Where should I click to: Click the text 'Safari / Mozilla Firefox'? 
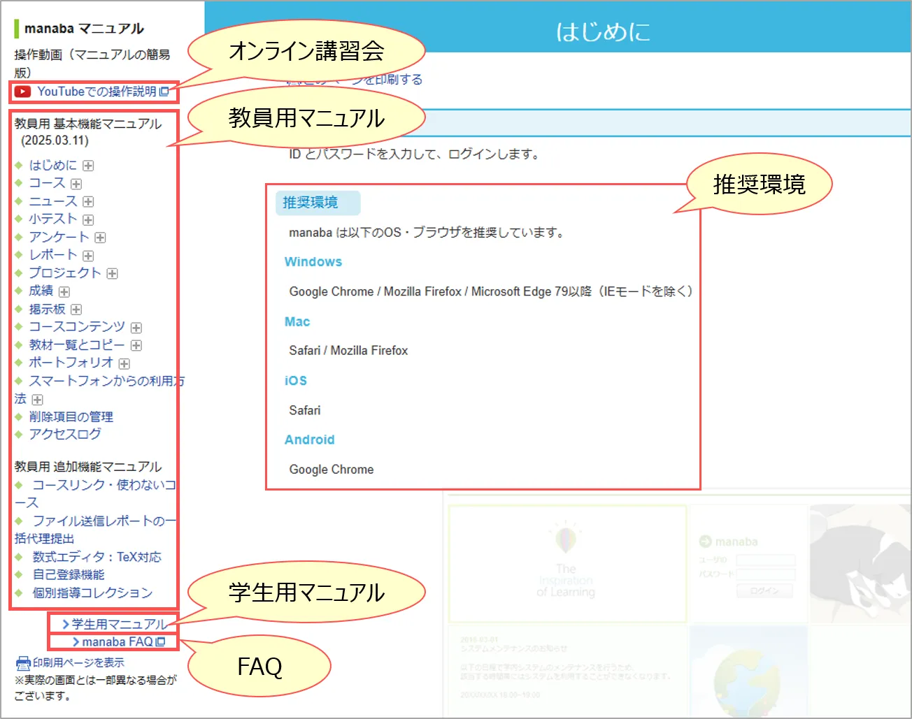tap(348, 351)
